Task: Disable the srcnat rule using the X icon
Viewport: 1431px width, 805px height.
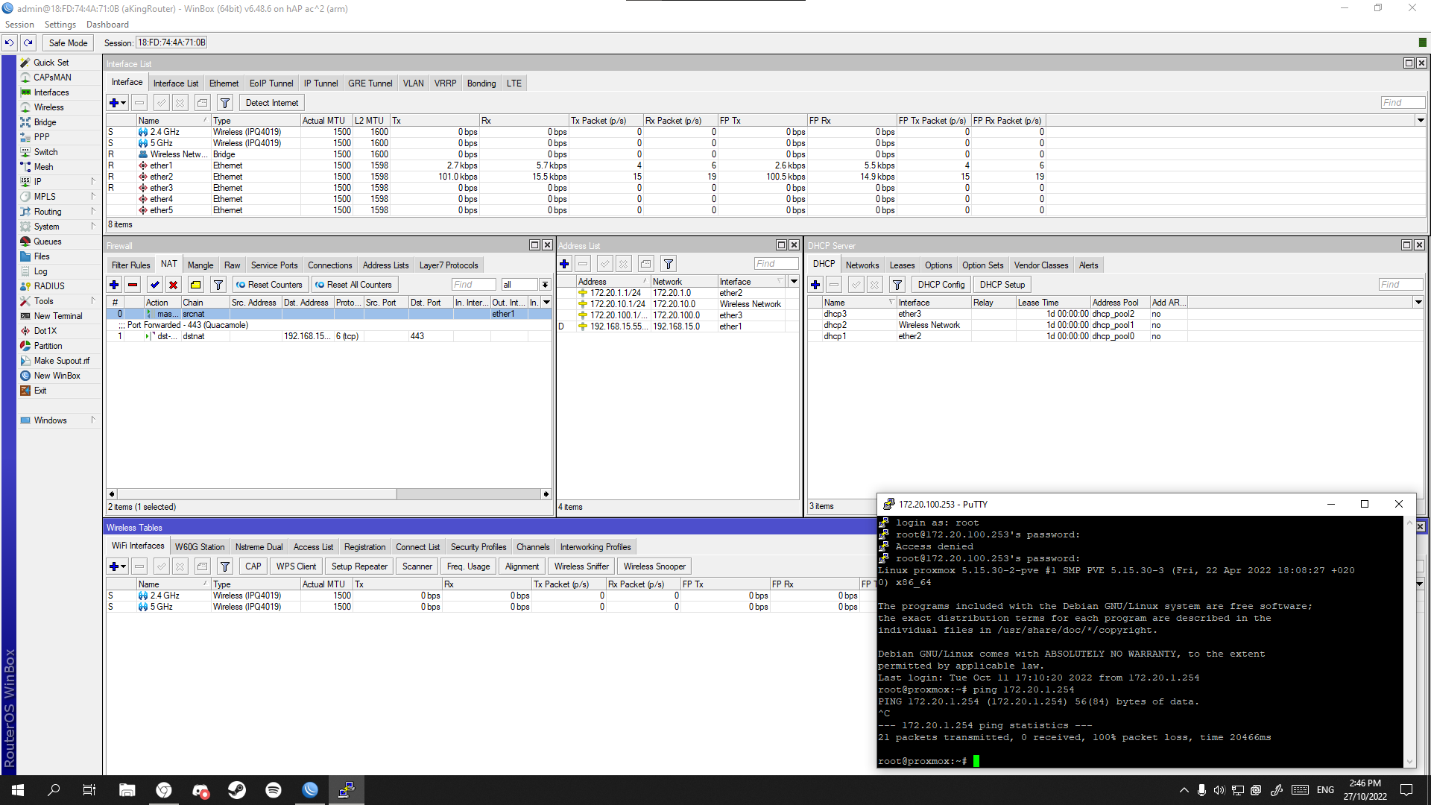Action: pos(173,284)
